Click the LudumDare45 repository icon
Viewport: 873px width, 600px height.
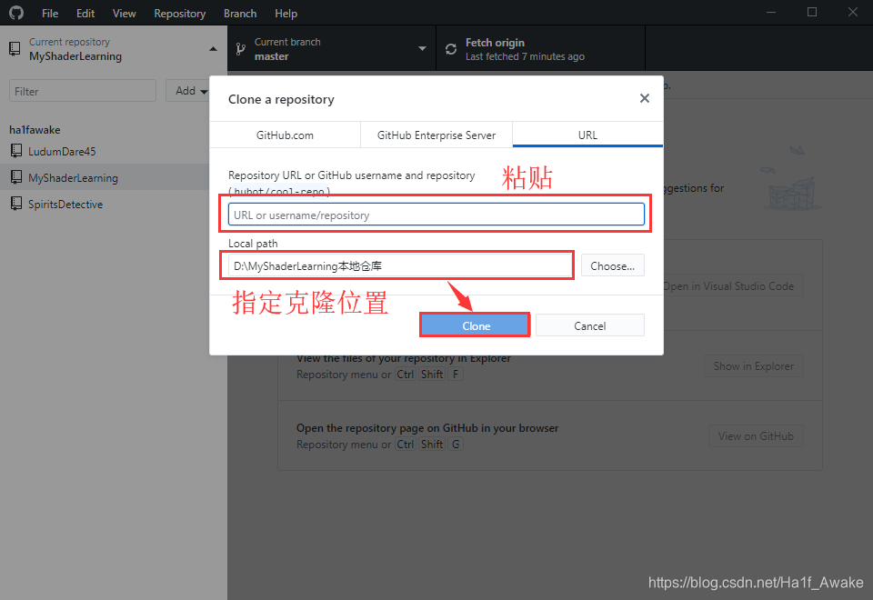(x=16, y=151)
